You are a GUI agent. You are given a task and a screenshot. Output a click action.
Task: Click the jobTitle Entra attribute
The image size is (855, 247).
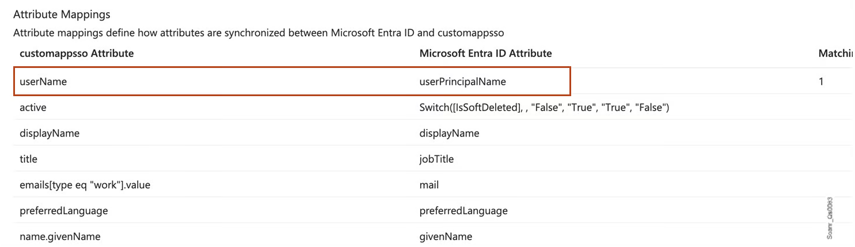[x=436, y=159]
